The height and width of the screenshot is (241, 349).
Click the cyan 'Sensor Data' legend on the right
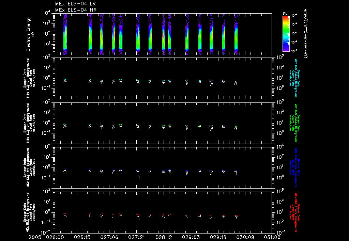[x=294, y=78]
